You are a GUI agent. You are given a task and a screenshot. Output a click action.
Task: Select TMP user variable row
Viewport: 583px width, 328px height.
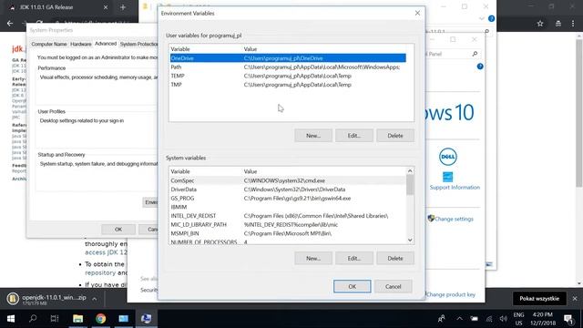(288, 85)
